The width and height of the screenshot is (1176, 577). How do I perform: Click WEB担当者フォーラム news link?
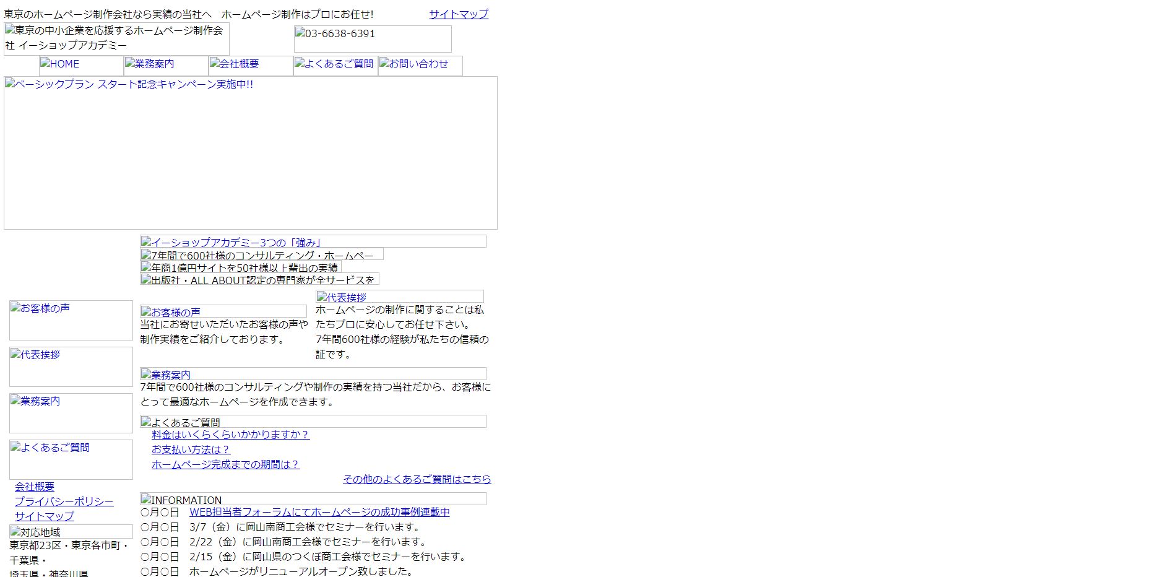click(319, 512)
